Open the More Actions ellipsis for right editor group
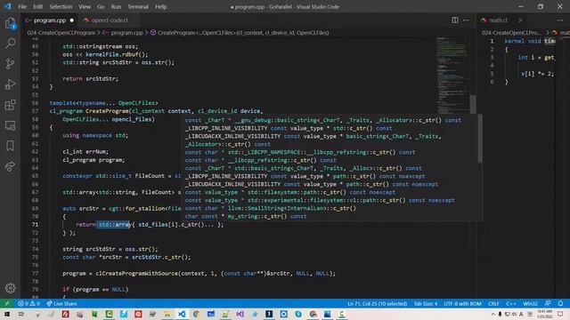The image size is (570, 320). [x=560, y=20]
